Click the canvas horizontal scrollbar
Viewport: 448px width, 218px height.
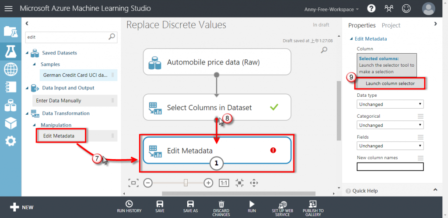[x=238, y=194]
